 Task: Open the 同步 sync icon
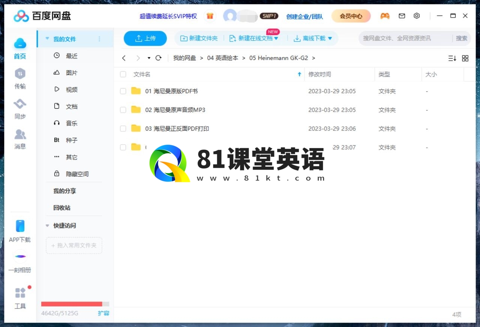(x=20, y=104)
